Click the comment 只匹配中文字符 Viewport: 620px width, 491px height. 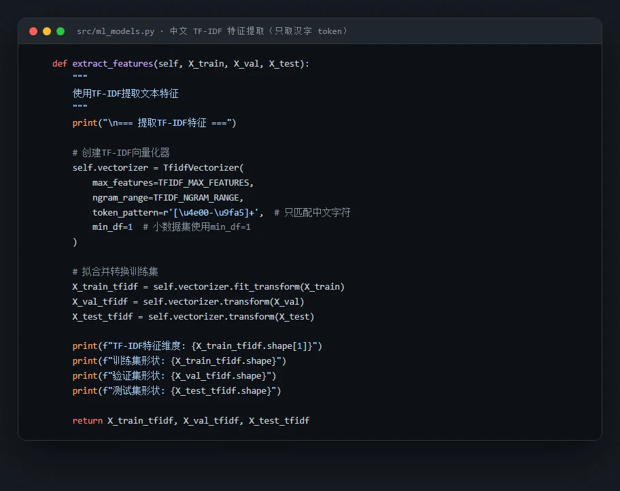tap(312, 212)
